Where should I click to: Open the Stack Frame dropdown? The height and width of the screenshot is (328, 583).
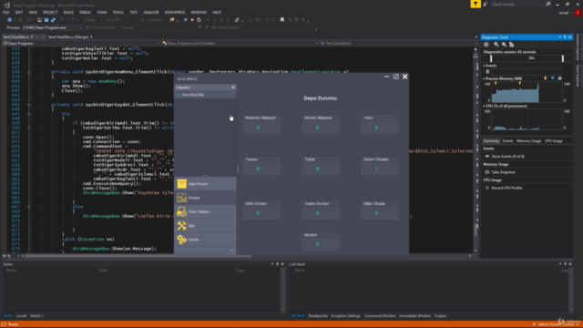[278, 27]
